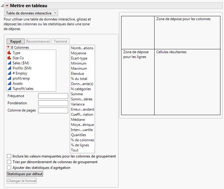Check Ajouter des statistiques d'agrégation
This screenshot has width=224, height=189.
click(x=9, y=168)
